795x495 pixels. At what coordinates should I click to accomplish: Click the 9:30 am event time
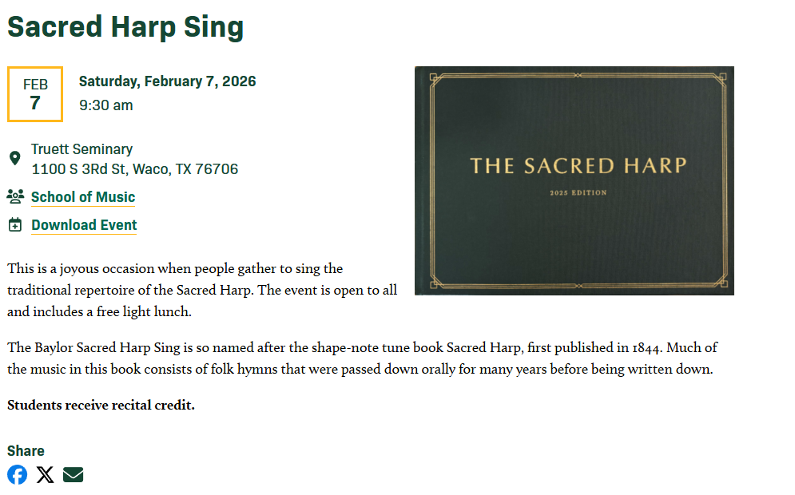tap(105, 105)
